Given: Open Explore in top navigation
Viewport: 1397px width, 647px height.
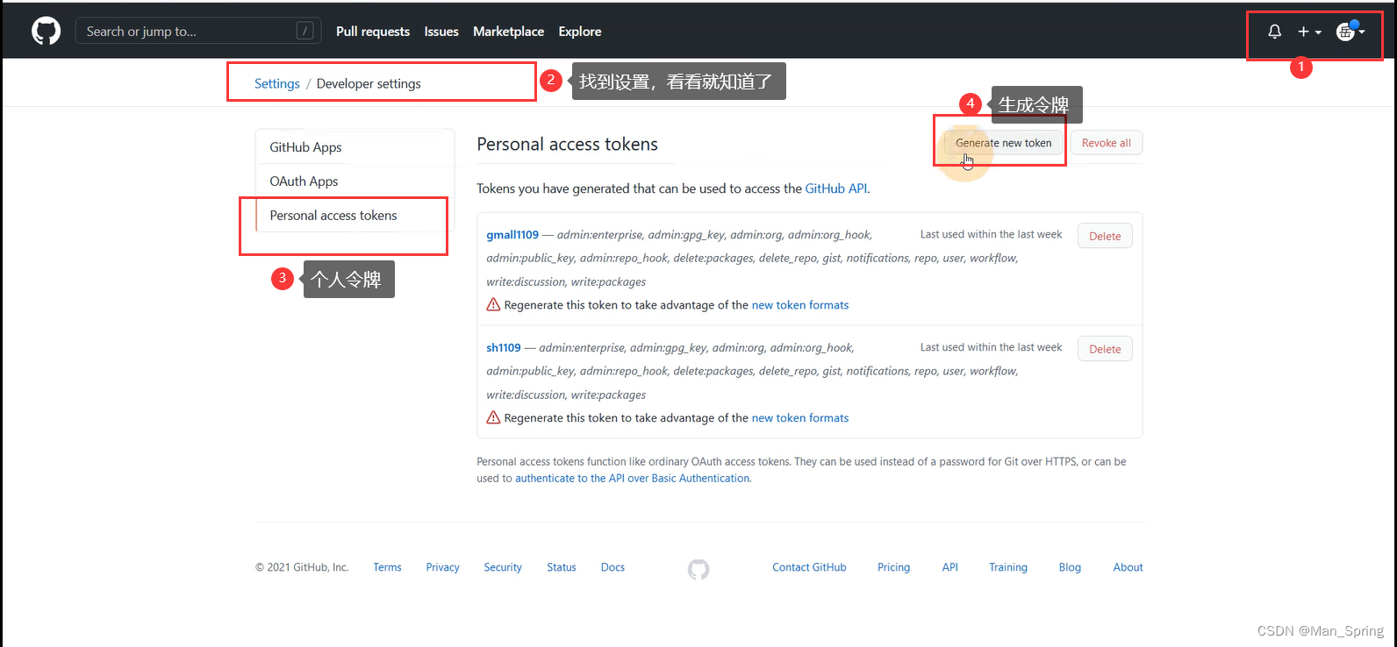Looking at the screenshot, I should tap(580, 32).
